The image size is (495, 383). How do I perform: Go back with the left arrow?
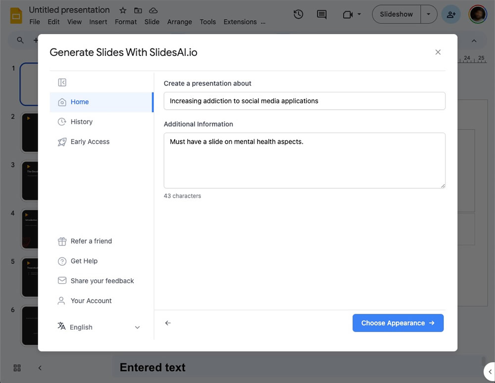pyautogui.click(x=168, y=323)
